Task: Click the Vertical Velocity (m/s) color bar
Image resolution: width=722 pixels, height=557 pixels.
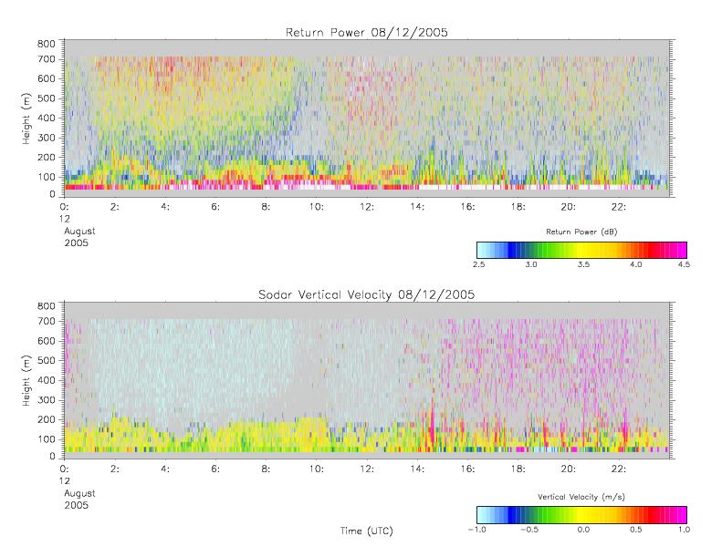Action: pyautogui.click(x=581, y=515)
